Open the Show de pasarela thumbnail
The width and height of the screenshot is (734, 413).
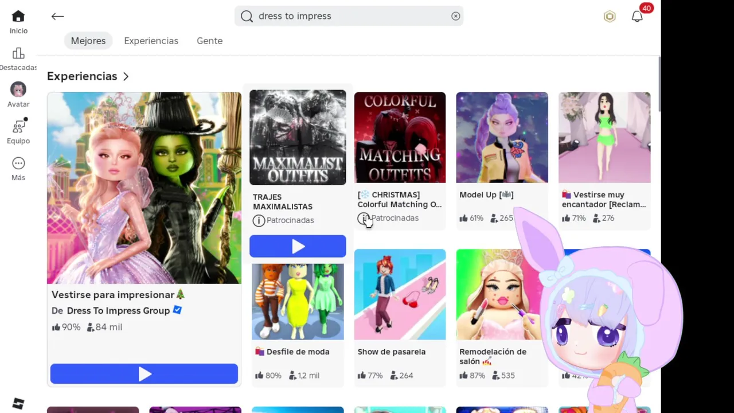[x=400, y=294]
